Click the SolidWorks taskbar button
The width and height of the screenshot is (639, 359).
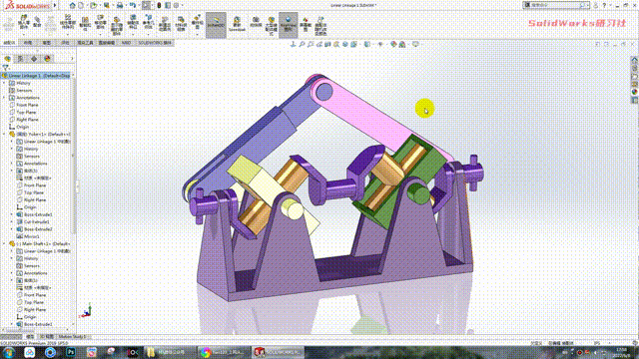tap(279, 352)
